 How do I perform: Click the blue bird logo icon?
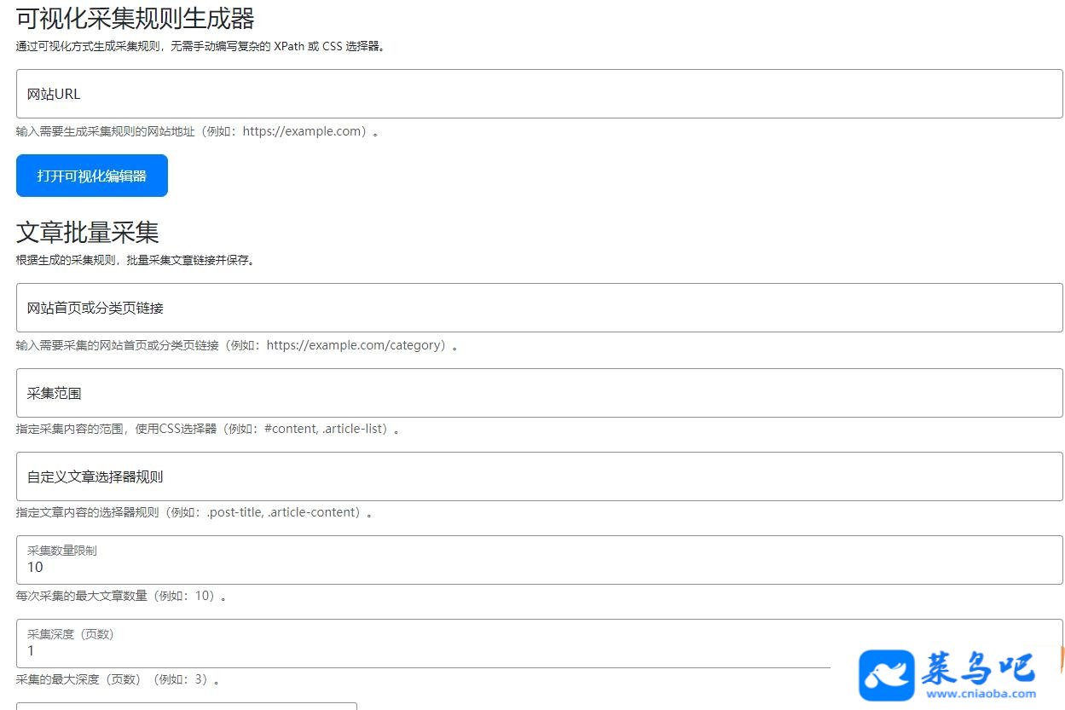pyautogui.click(x=886, y=675)
